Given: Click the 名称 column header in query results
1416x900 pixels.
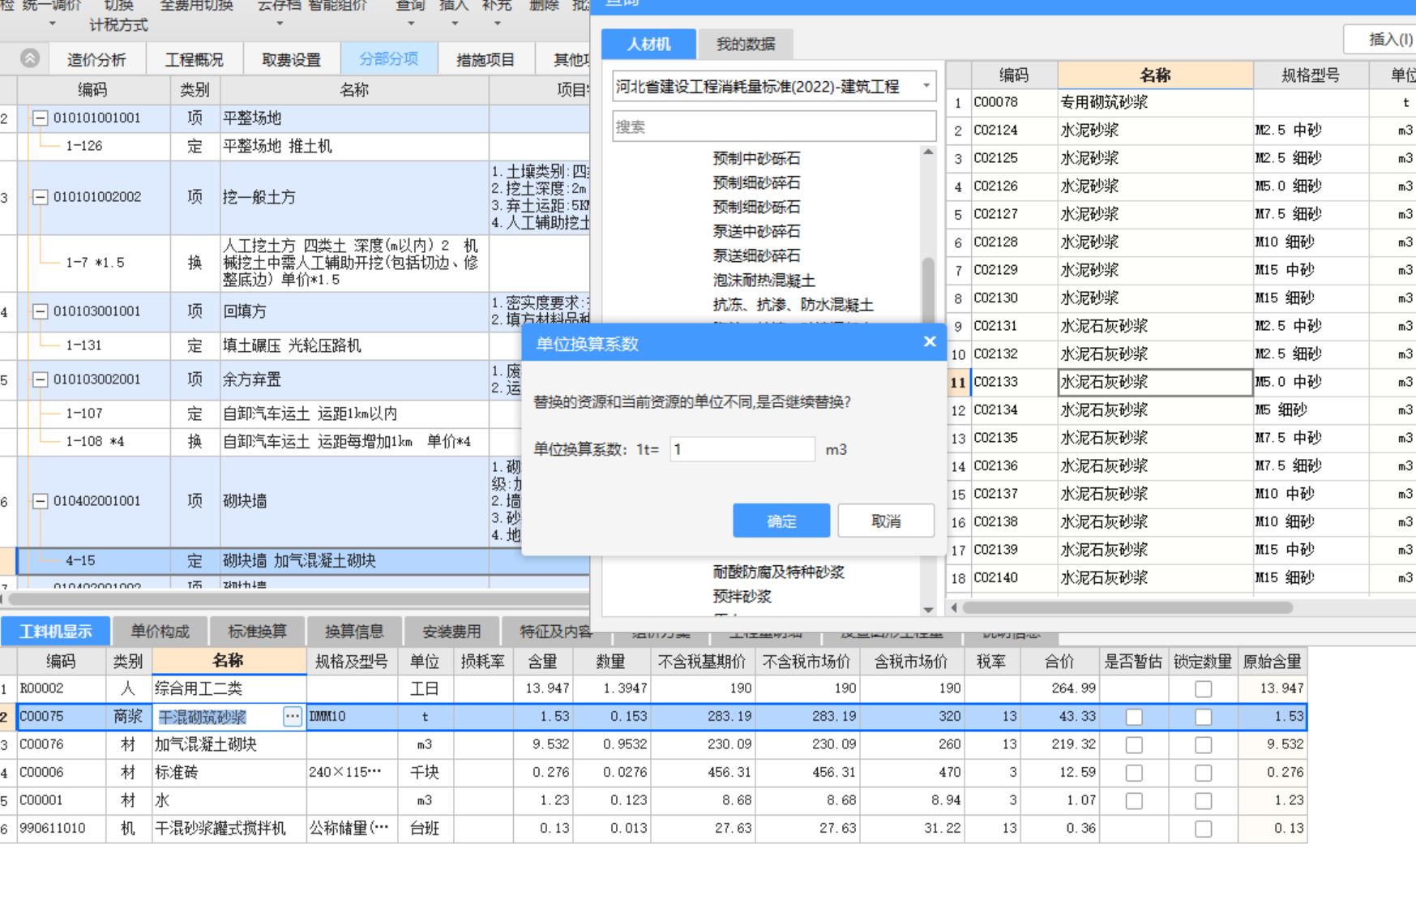Looking at the screenshot, I should pos(1155,75).
